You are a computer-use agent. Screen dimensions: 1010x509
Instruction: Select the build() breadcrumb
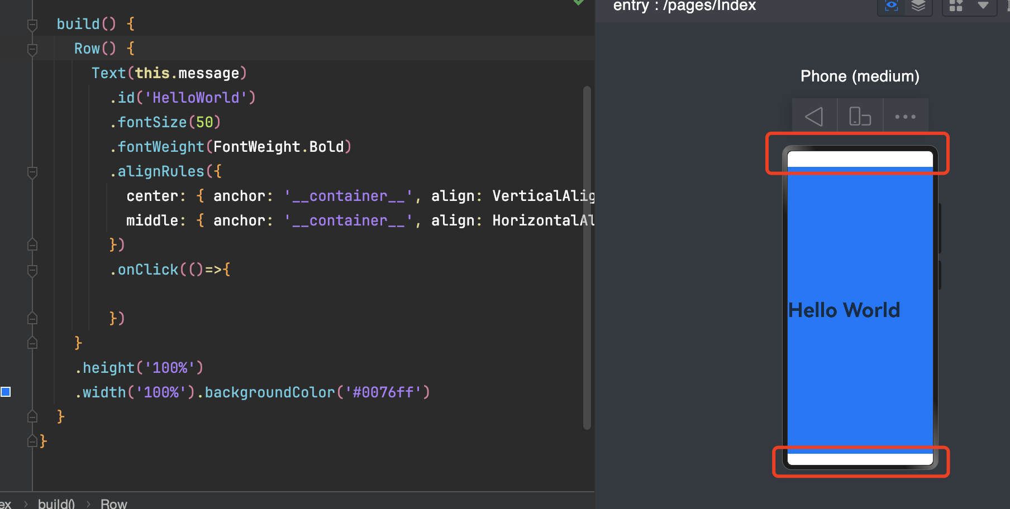tap(56, 503)
